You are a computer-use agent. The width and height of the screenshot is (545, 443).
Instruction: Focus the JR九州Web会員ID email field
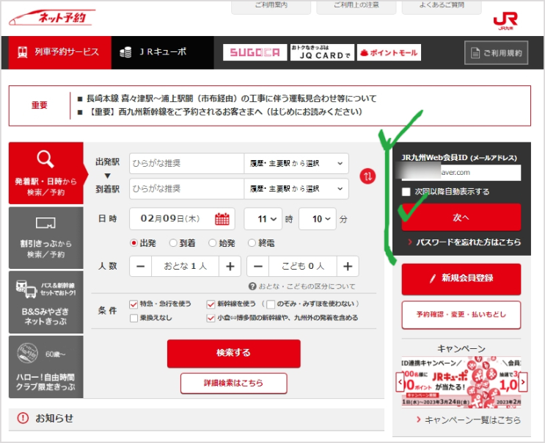461,173
